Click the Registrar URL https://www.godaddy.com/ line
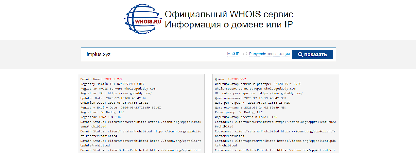 click(116, 93)
